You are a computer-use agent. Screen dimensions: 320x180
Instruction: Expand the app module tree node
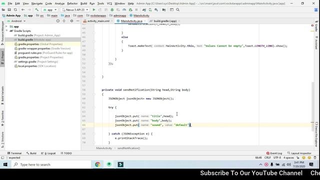(6, 26)
